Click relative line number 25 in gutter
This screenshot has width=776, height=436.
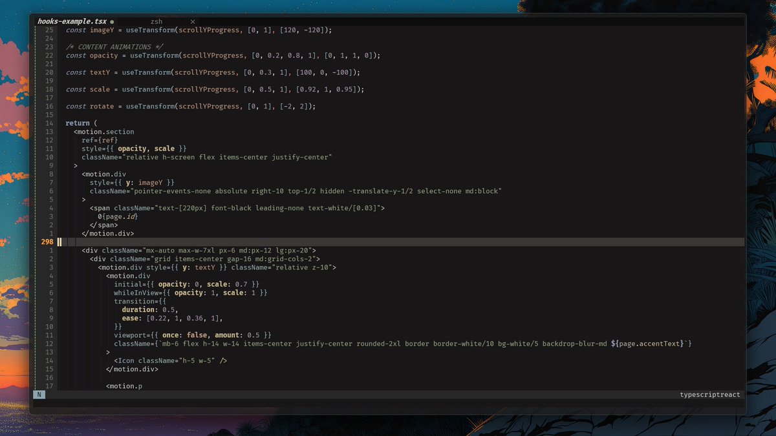pyautogui.click(x=49, y=30)
